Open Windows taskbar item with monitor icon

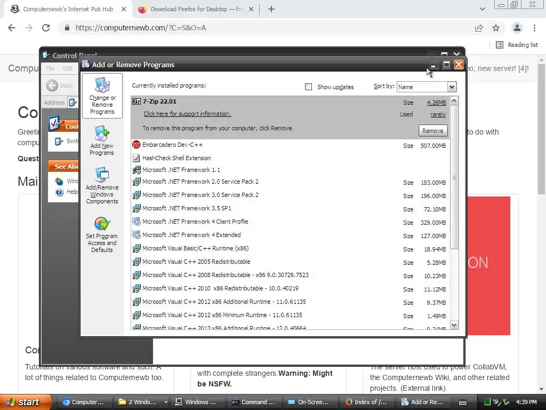197,402
